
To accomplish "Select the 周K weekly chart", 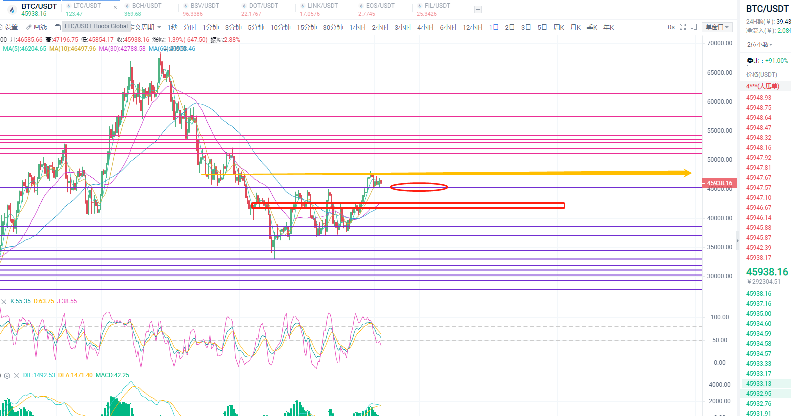I will (x=559, y=27).
